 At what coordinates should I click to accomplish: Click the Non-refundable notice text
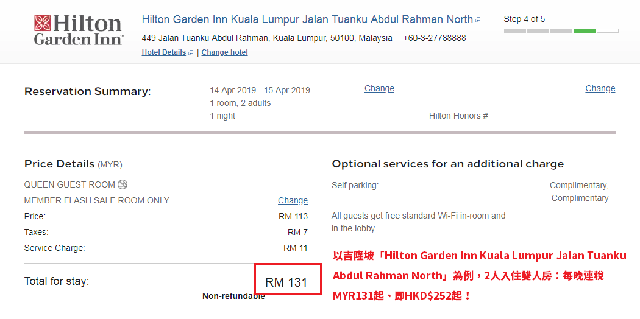point(233,296)
